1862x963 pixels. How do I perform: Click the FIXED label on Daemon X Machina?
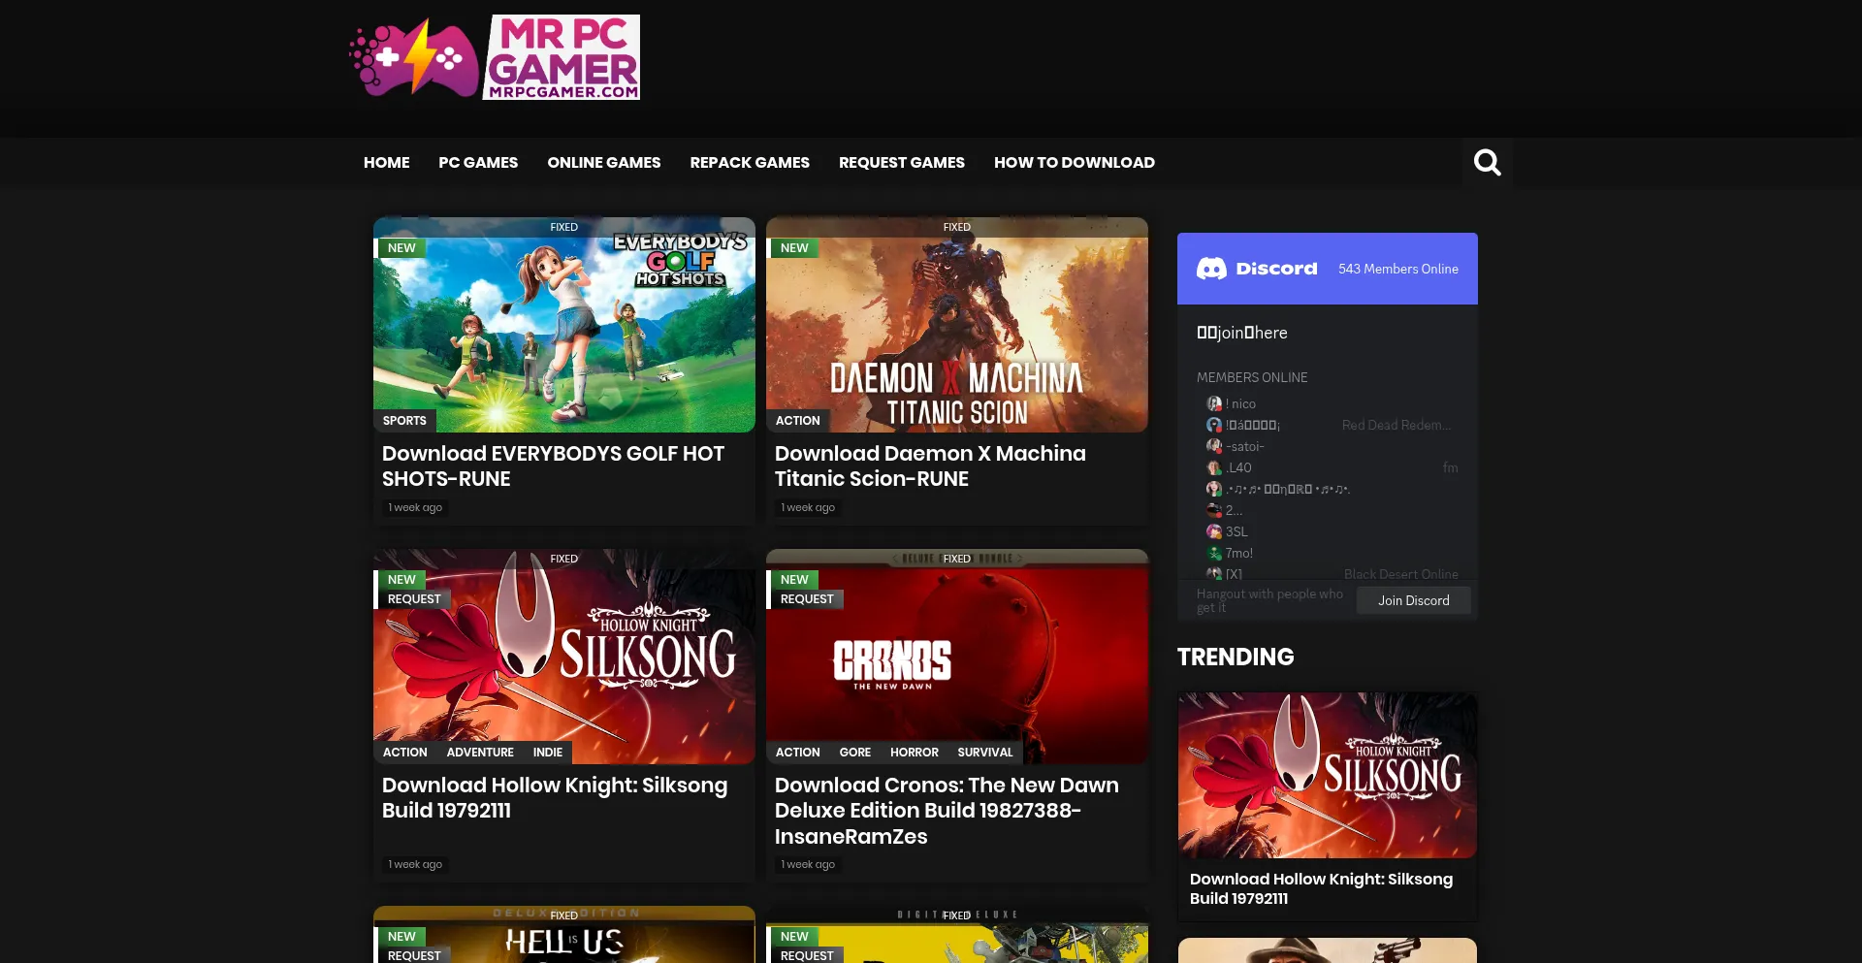click(x=957, y=227)
